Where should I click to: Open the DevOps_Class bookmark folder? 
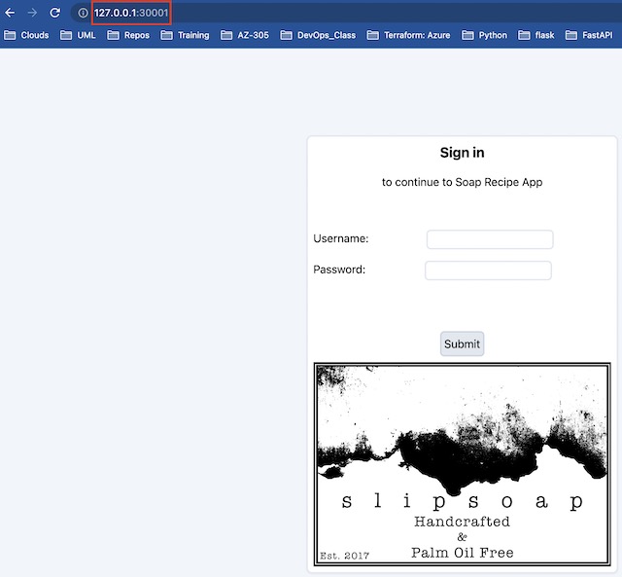(x=318, y=35)
